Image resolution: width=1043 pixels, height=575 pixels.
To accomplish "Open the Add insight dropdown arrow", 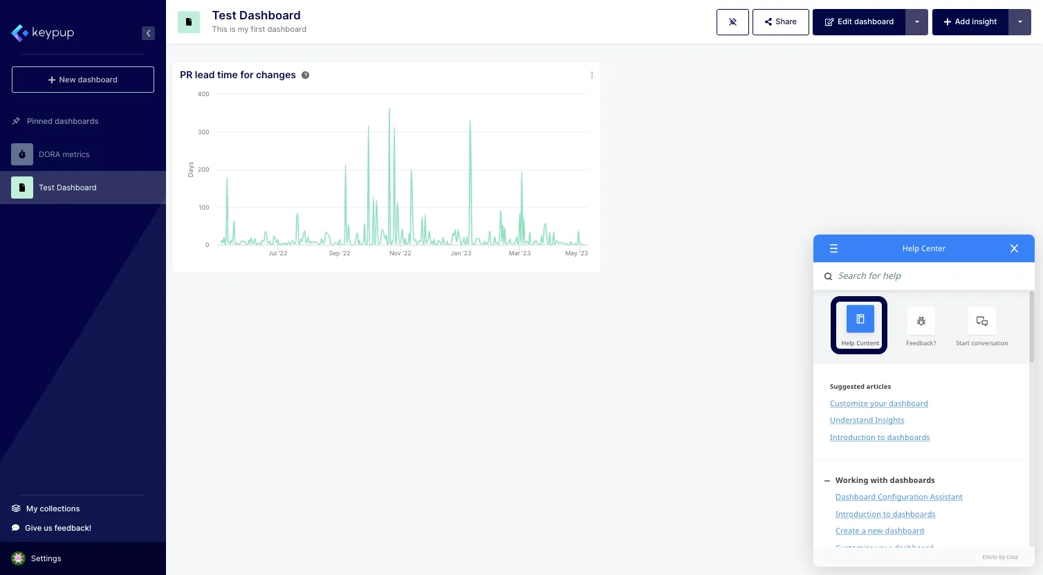I will 1019,21.
